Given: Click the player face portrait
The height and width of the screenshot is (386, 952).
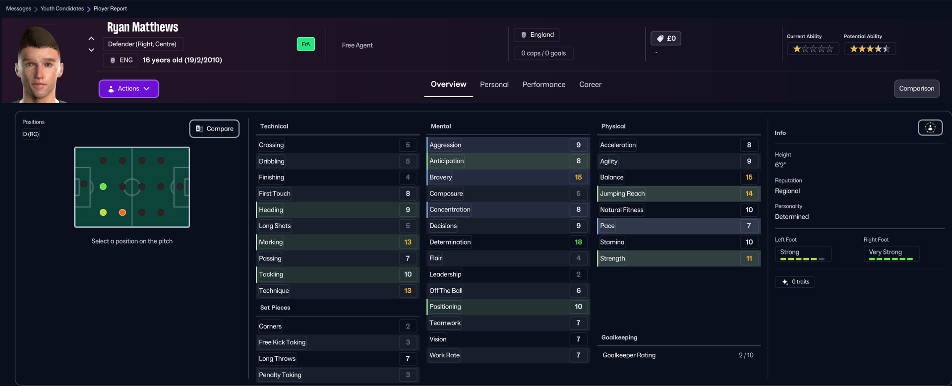Looking at the screenshot, I should pyautogui.click(x=40, y=64).
